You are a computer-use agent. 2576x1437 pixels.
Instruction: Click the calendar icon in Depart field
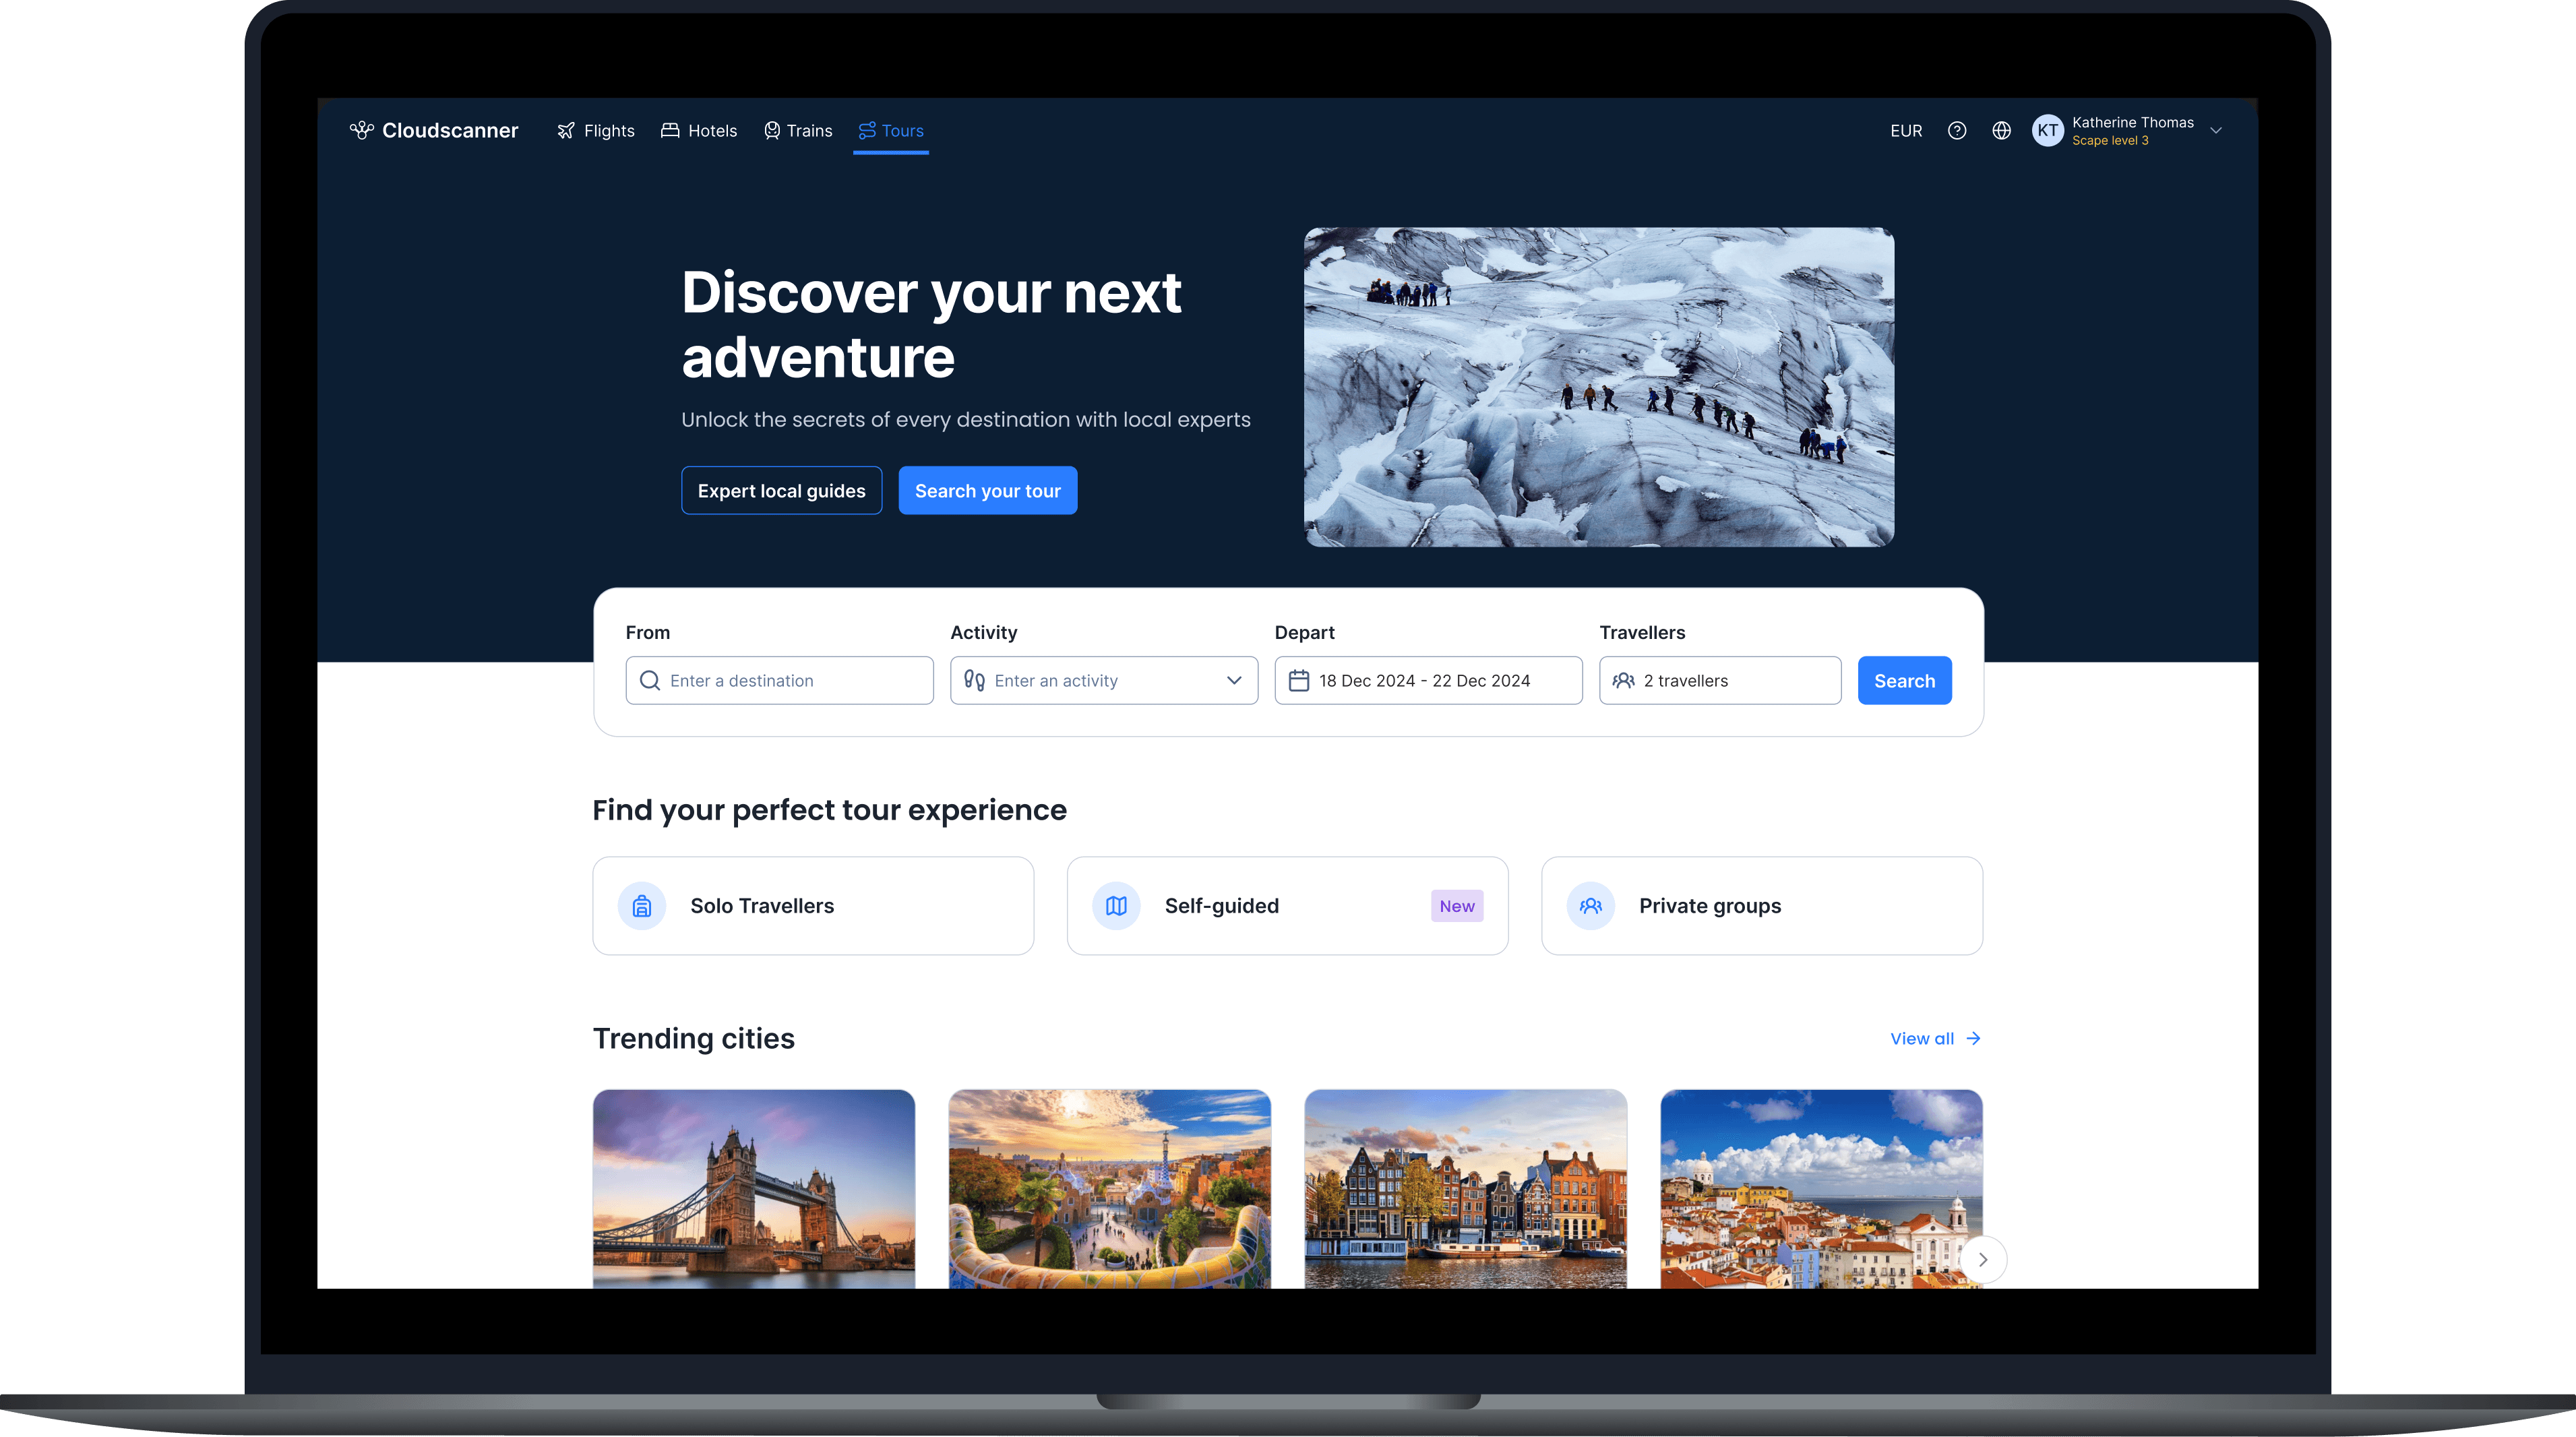(x=1299, y=681)
